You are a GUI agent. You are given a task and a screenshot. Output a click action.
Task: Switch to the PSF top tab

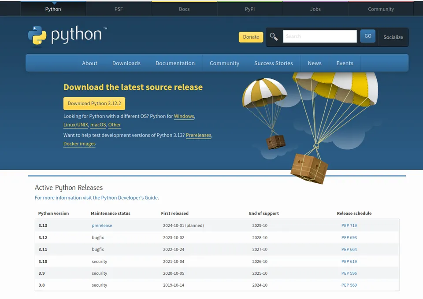(119, 9)
